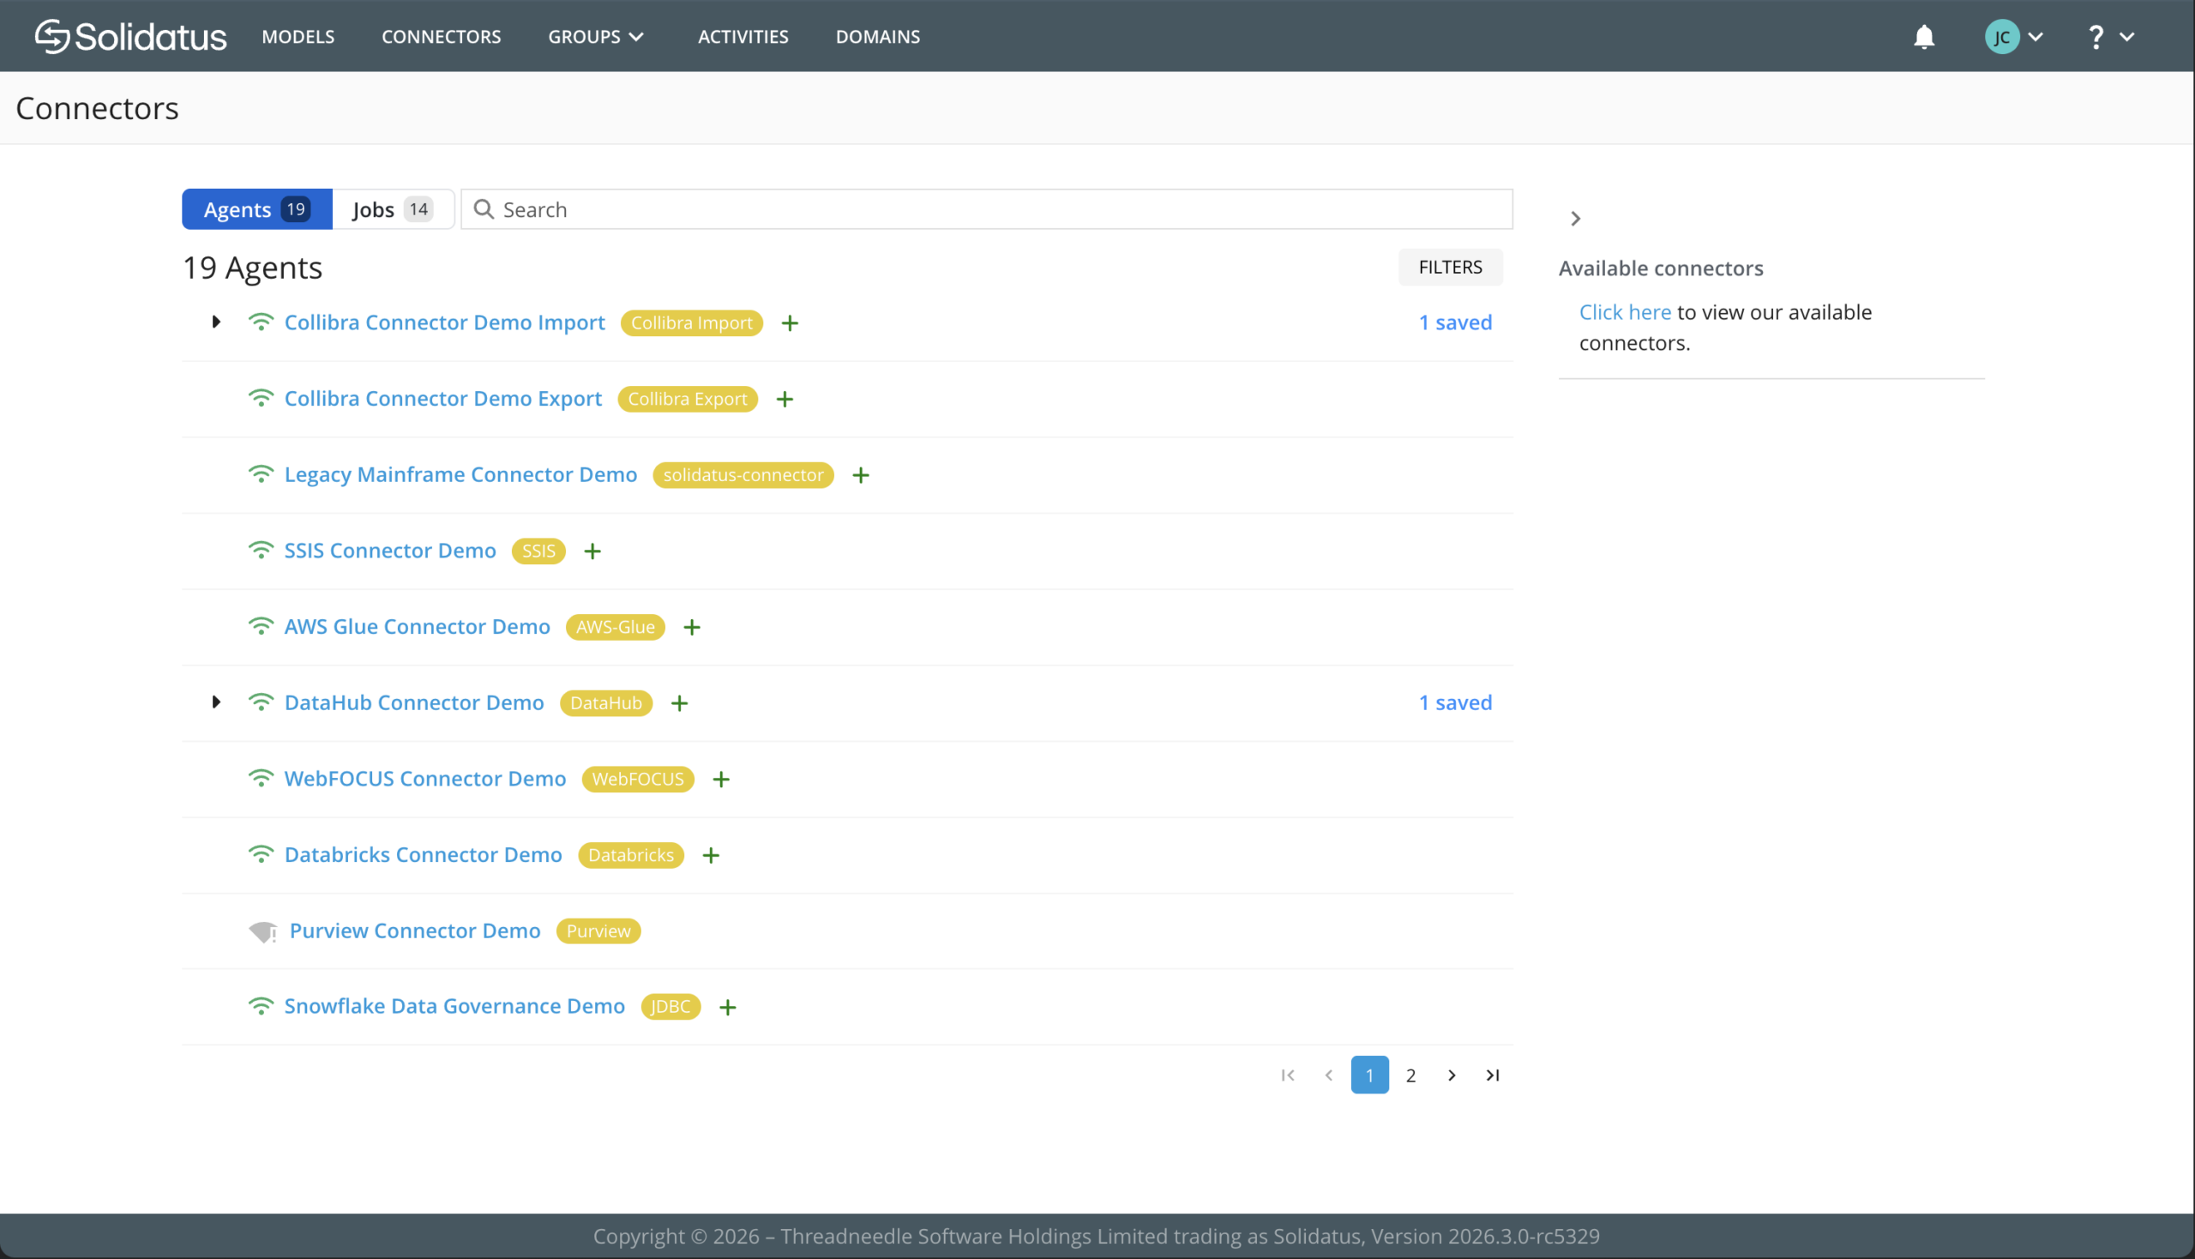Click the solidatus-connector tag

pos(743,476)
